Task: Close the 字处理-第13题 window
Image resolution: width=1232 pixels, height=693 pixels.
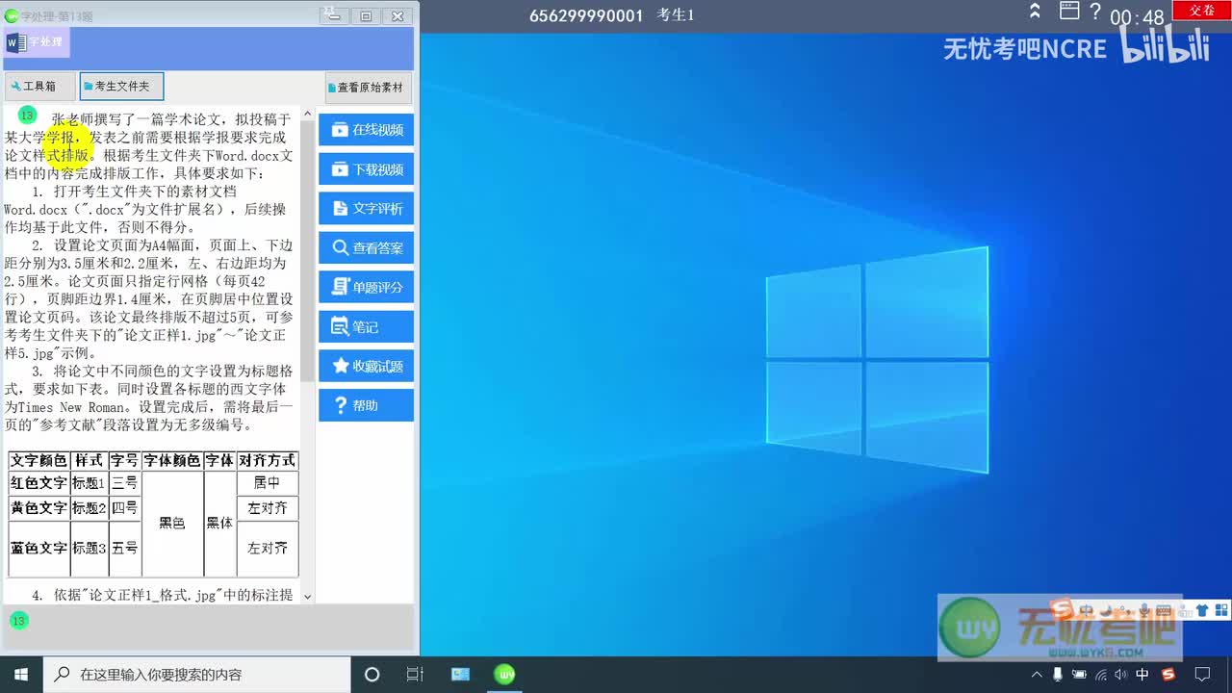Action: [x=398, y=15]
